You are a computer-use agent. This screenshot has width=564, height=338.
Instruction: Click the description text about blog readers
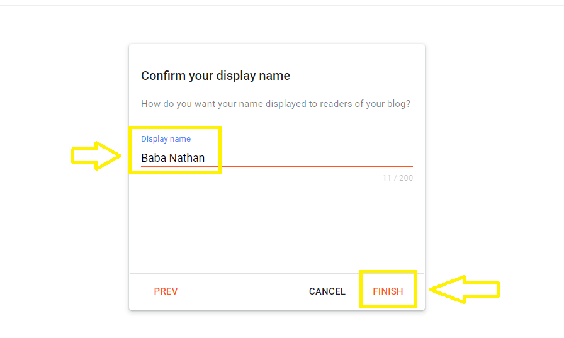click(x=276, y=104)
